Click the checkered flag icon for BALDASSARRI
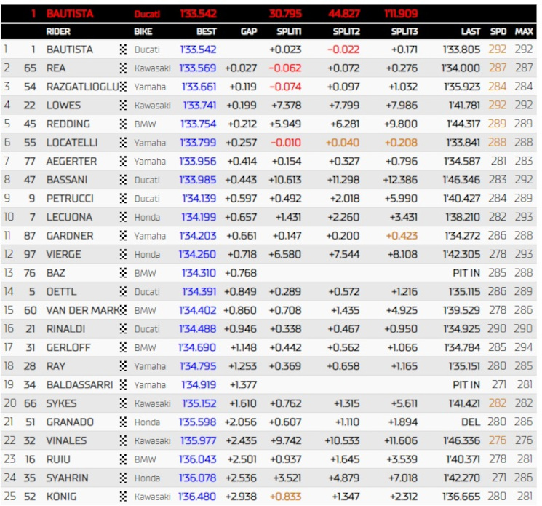 [x=123, y=385]
